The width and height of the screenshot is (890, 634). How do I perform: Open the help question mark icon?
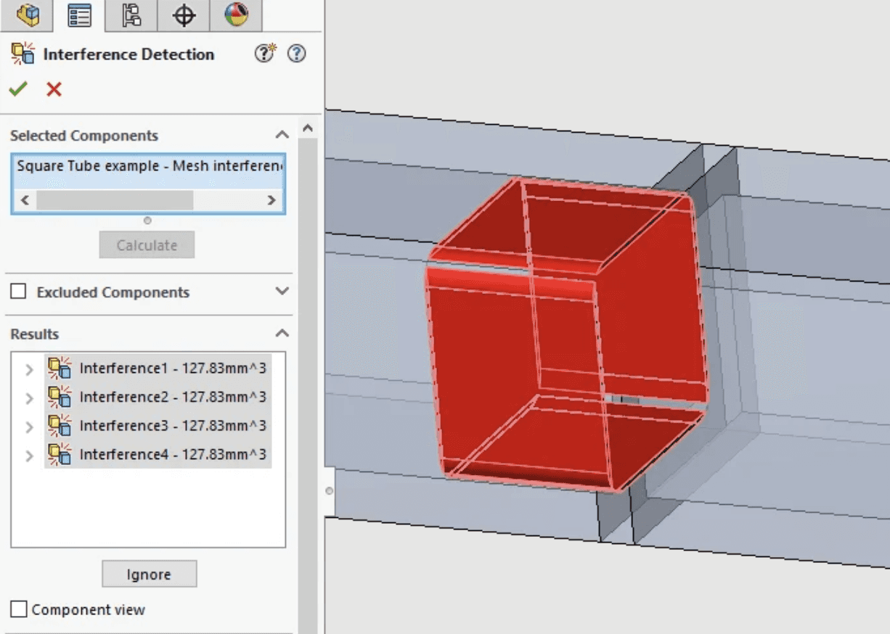point(296,54)
